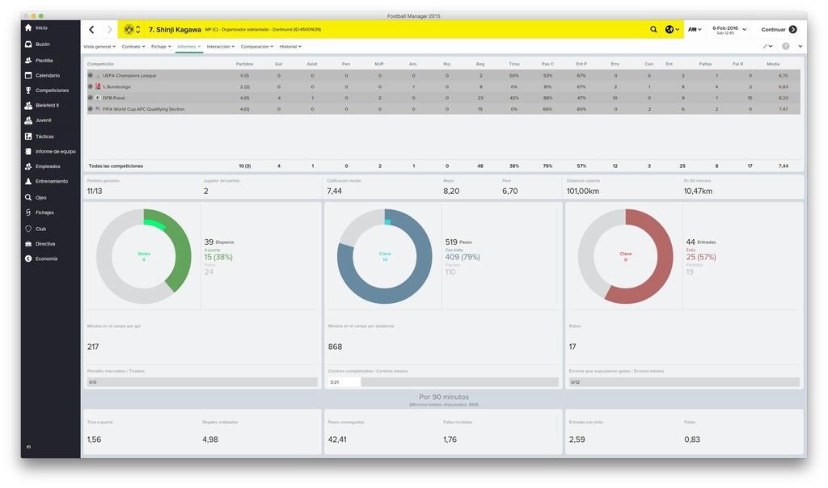
Task: Go to Inicio in the sidebar
Action: pyautogui.click(x=36, y=27)
